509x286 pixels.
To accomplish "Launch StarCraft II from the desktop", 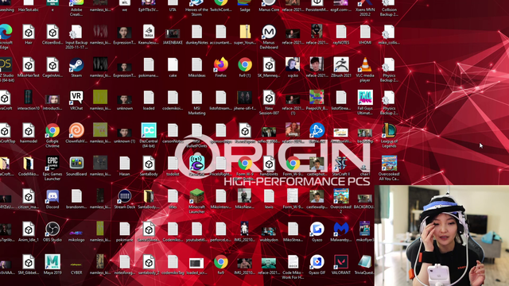I will click(341, 163).
